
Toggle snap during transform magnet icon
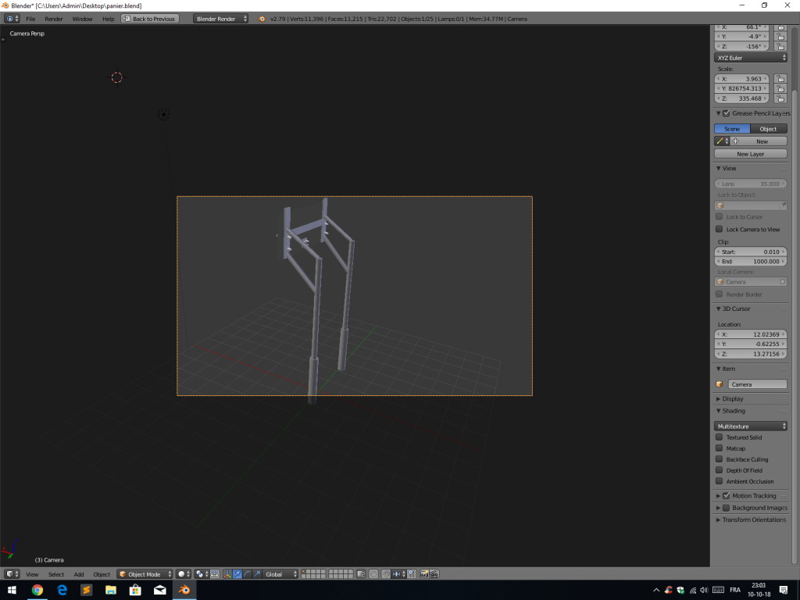[386, 574]
